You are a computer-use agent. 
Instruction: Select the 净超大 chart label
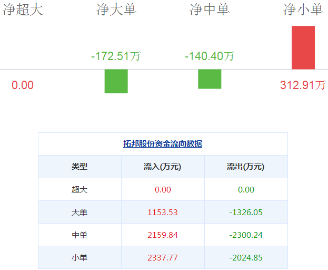[23, 9]
